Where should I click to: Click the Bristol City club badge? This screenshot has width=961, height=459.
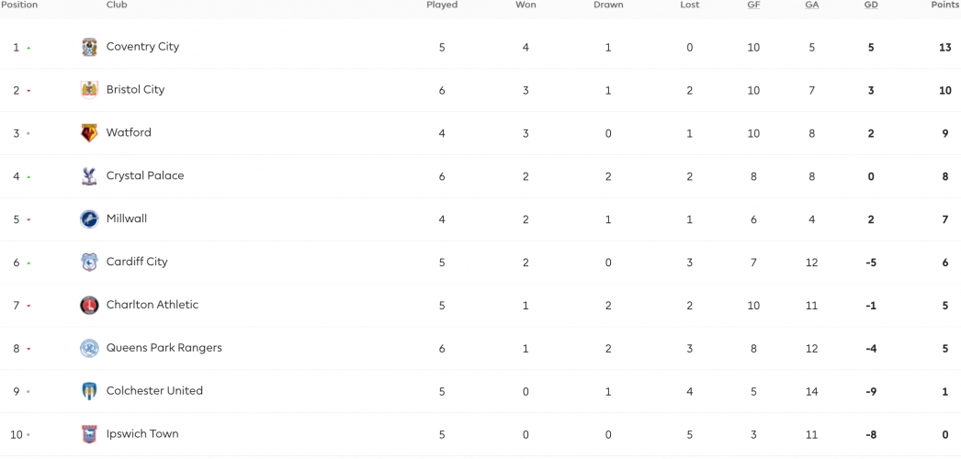click(x=89, y=90)
